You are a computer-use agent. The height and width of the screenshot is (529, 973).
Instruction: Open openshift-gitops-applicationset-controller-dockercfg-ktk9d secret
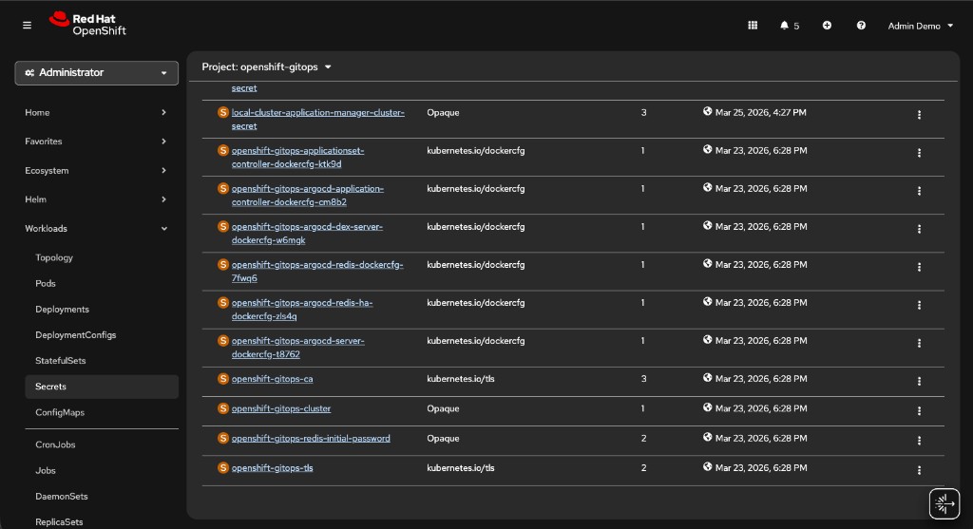pos(297,157)
